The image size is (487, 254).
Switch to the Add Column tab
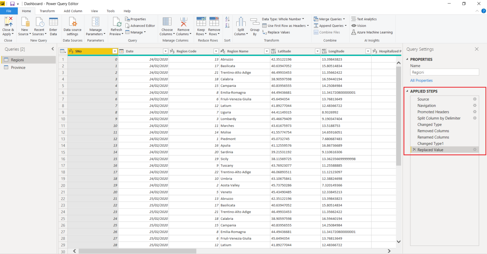point(73,11)
